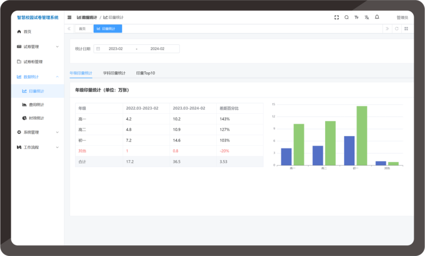Switch to 学科印量统计 tab
This screenshot has width=425, height=256.
coord(114,73)
